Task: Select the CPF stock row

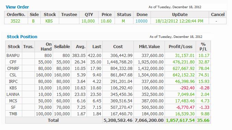Action: click(108, 62)
